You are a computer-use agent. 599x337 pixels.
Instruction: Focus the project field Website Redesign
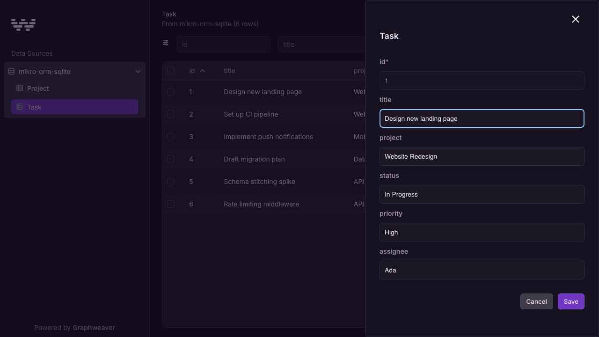(x=482, y=156)
